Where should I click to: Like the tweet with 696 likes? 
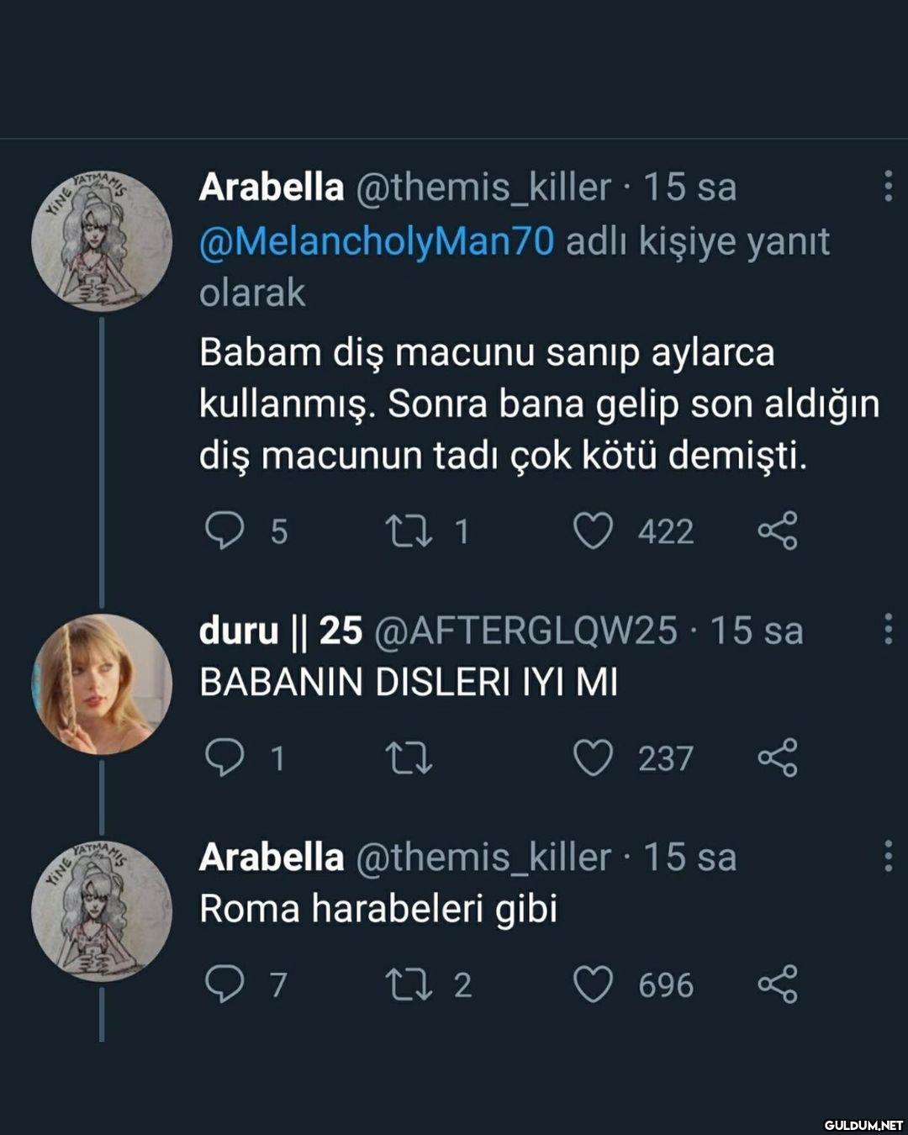(x=593, y=985)
